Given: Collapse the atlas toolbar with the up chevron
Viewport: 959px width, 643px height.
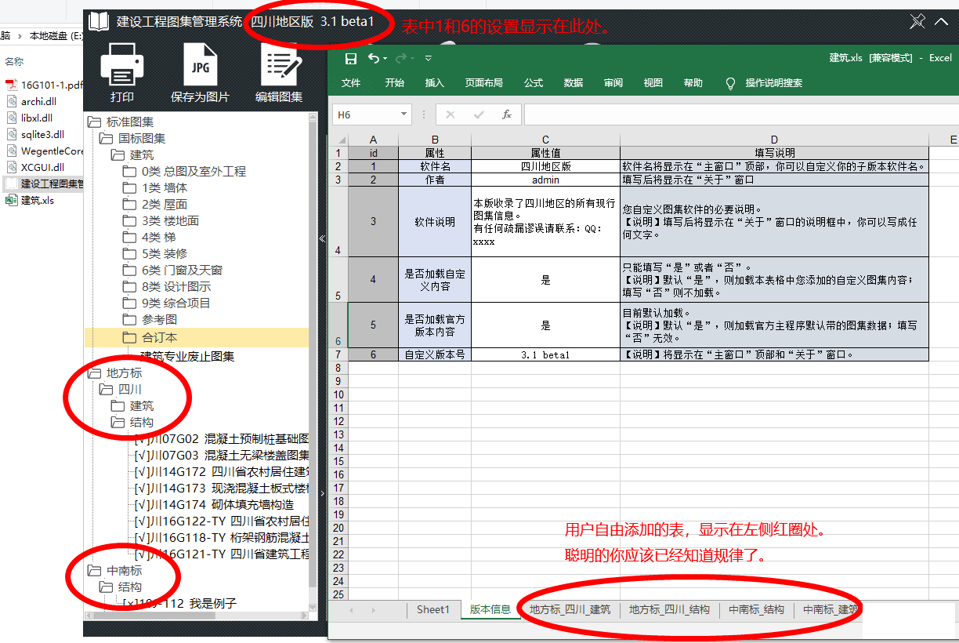Looking at the screenshot, I should [941, 22].
